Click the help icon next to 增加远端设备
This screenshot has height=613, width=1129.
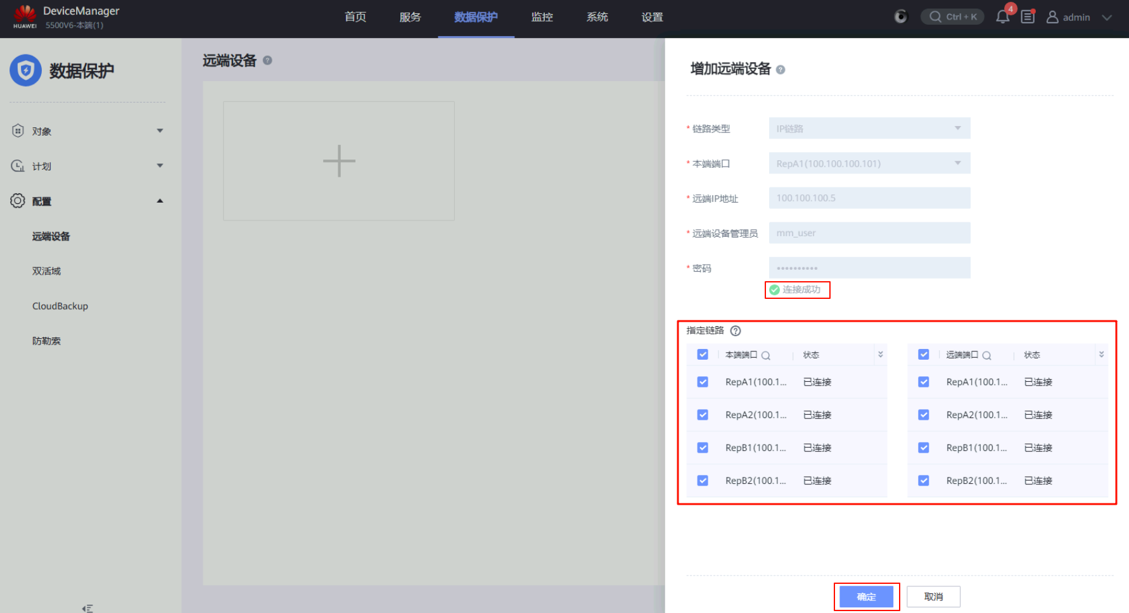click(x=781, y=70)
